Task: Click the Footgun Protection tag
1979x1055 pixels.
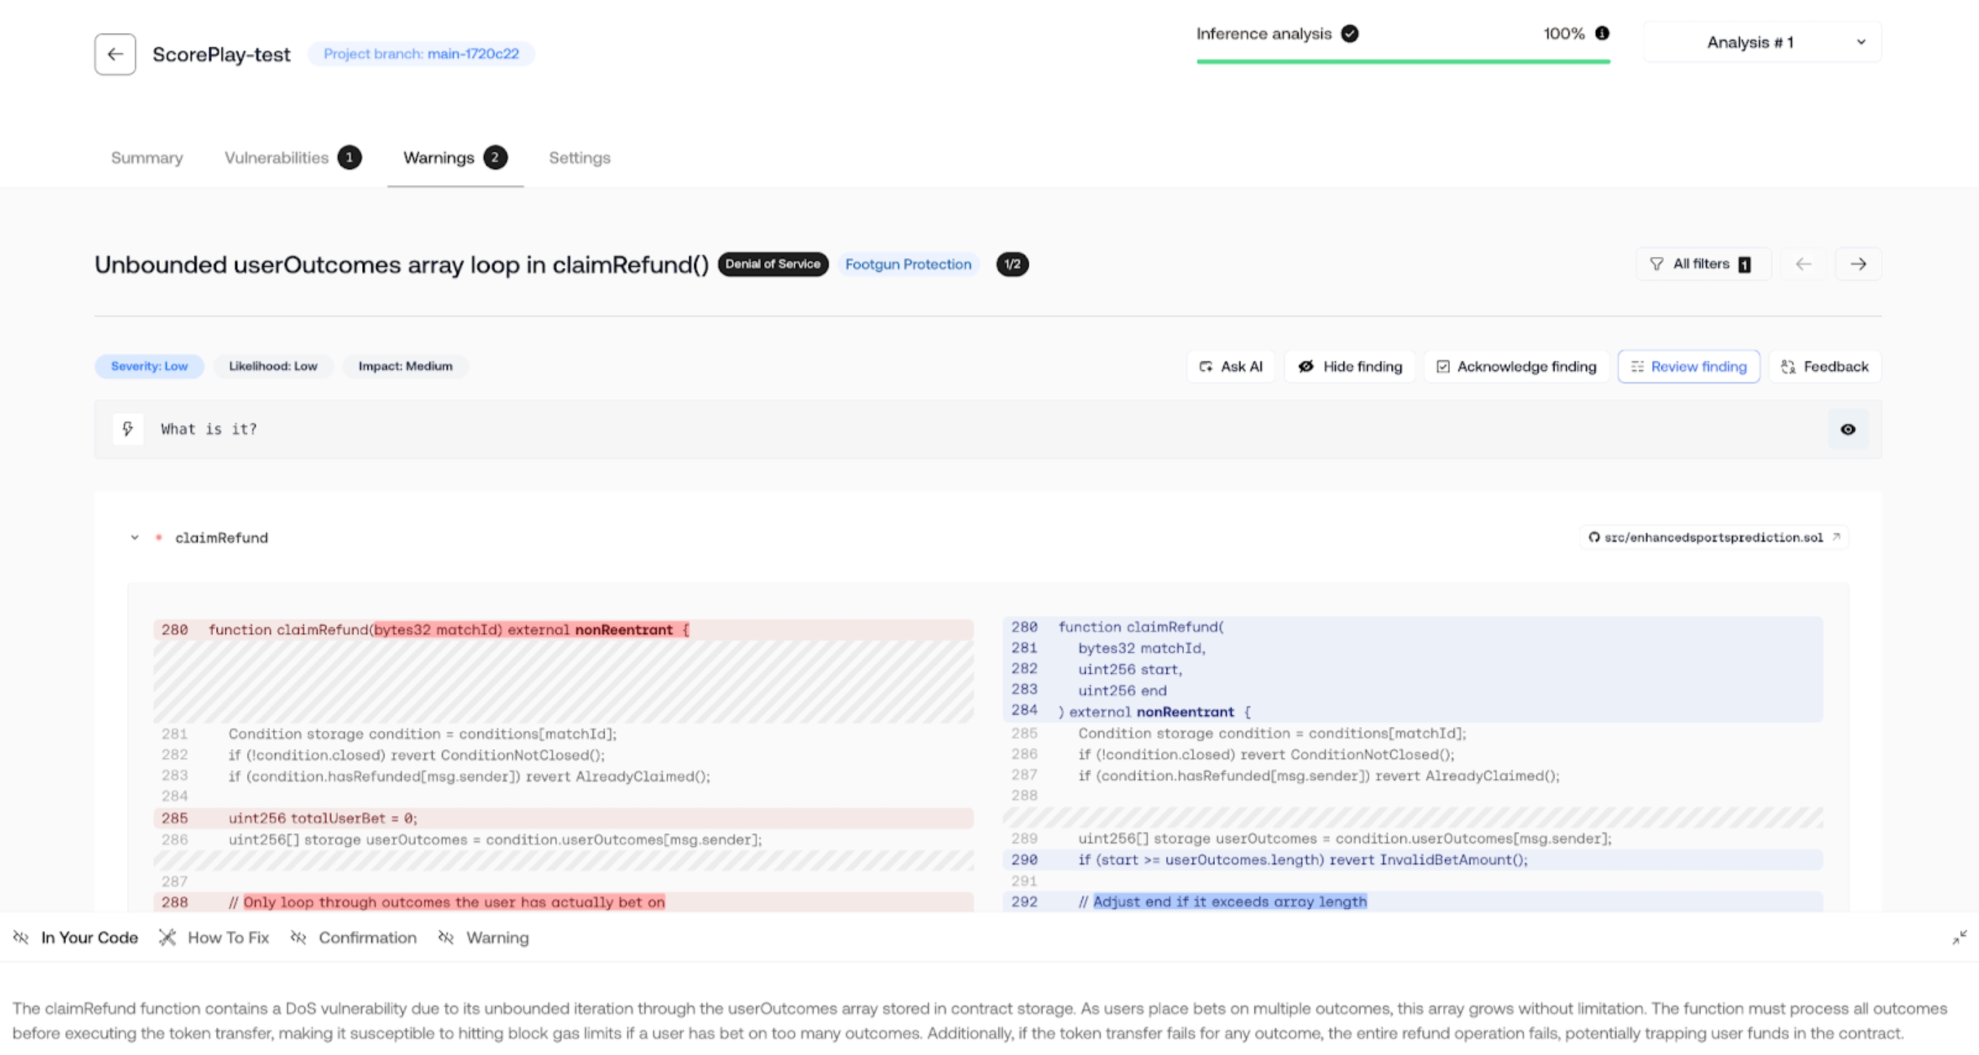Action: pyautogui.click(x=908, y=264)
